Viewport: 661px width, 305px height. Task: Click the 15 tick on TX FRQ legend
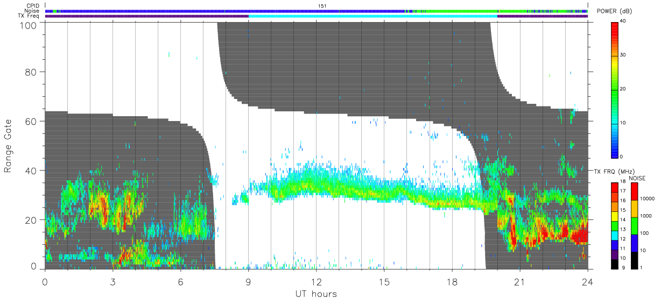click(623, 210)
